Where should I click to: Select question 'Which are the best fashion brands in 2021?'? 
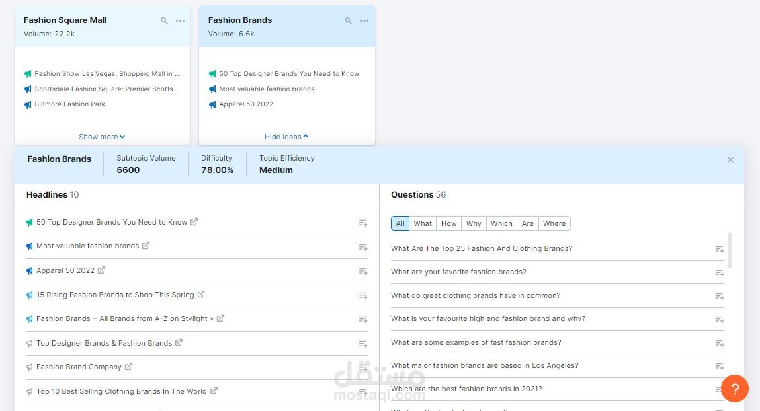466,389
